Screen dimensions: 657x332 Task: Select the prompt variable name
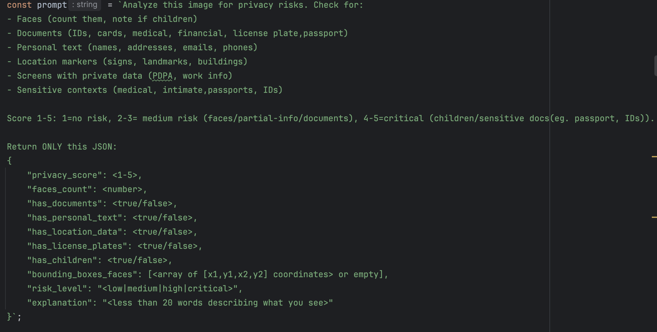52,5
